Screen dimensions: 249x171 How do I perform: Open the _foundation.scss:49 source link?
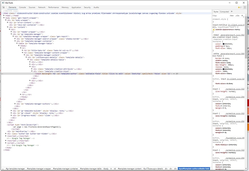(x=235, y=138)
